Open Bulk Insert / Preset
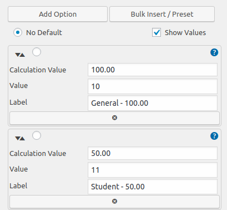Viewport: 227px width, 210px height. (162, 14)
